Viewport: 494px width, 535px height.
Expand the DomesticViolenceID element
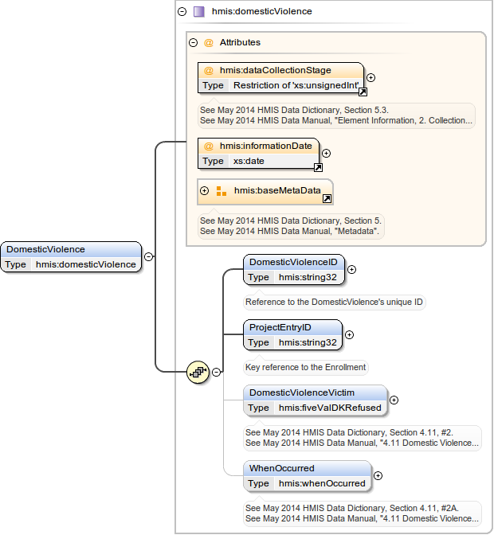(x=351, y=269)
